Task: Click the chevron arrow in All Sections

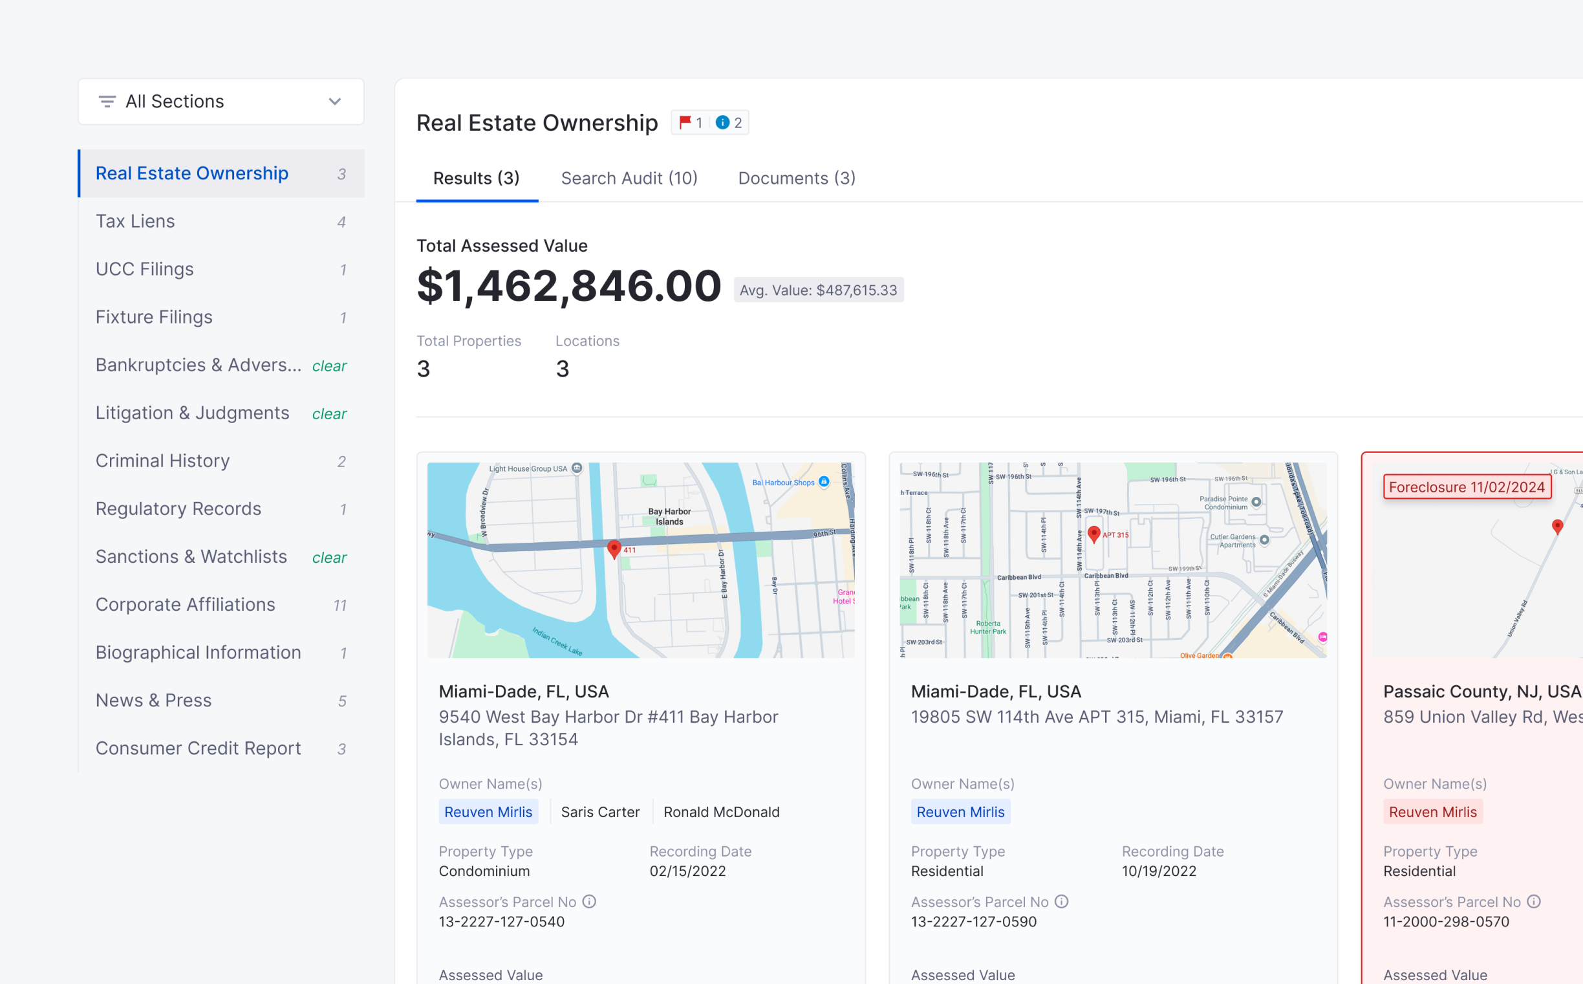Action: click(334, 102)
